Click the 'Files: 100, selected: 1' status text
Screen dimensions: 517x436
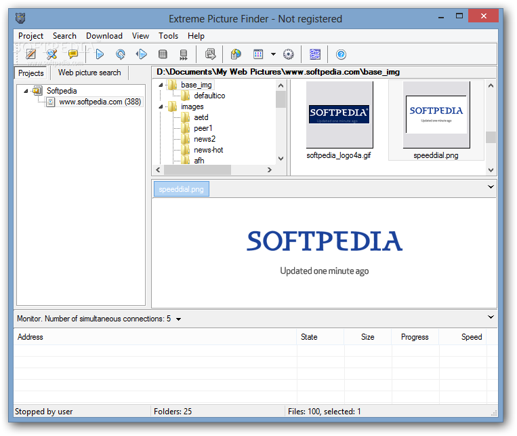point(324,412)
